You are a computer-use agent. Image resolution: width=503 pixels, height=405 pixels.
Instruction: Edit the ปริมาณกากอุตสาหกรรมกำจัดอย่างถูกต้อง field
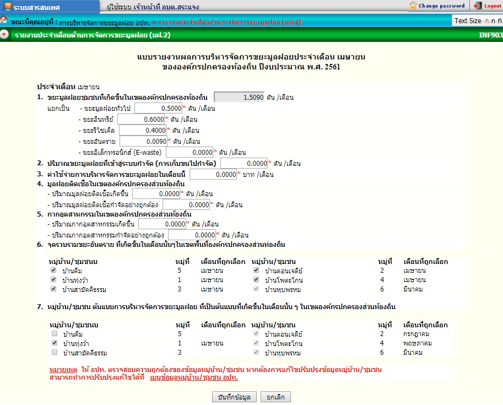[192, 235]
